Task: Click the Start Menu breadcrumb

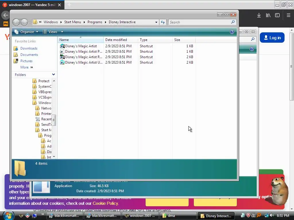Action: click(x=73, y=22)
